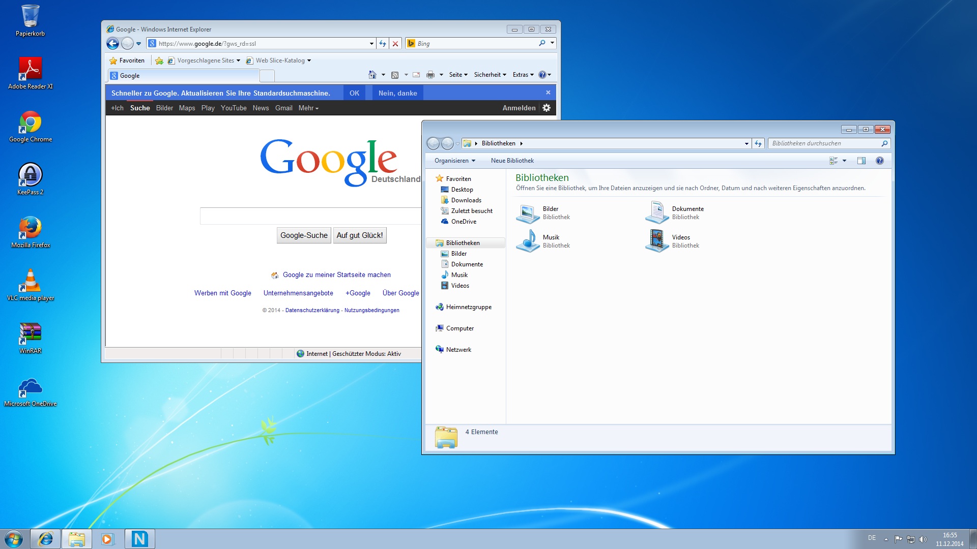The width and height of the screenshot is (977, 549).
Task: Toggle the Explorer preview pane icon
Action: click(861, 161)
